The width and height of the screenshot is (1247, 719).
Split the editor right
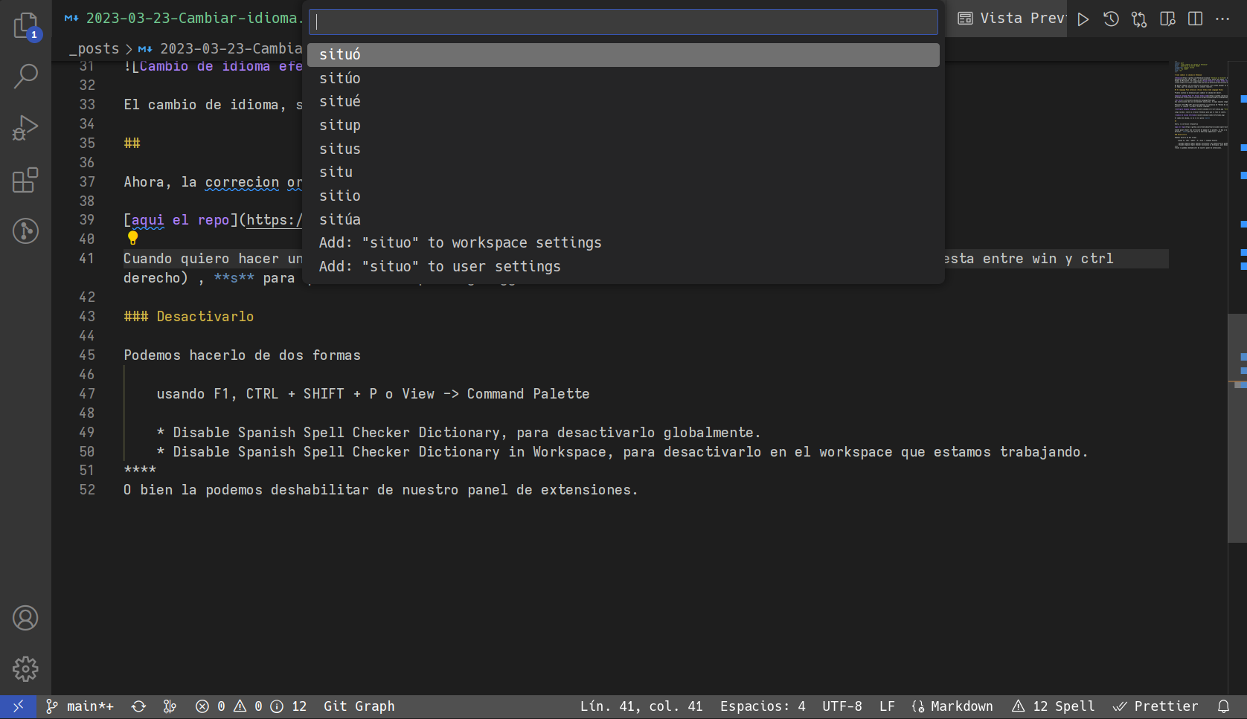tap(1195, 19)
